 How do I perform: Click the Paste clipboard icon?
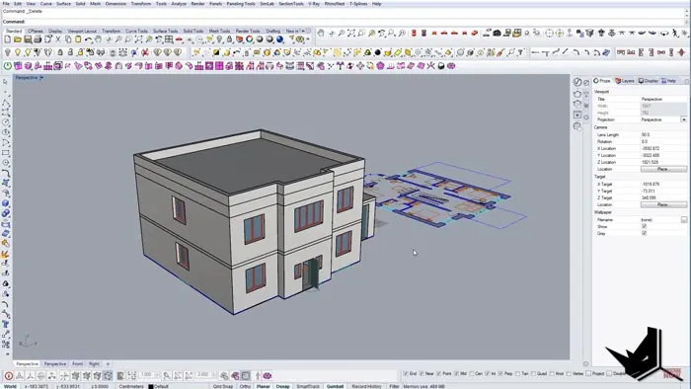click(78, 39)
